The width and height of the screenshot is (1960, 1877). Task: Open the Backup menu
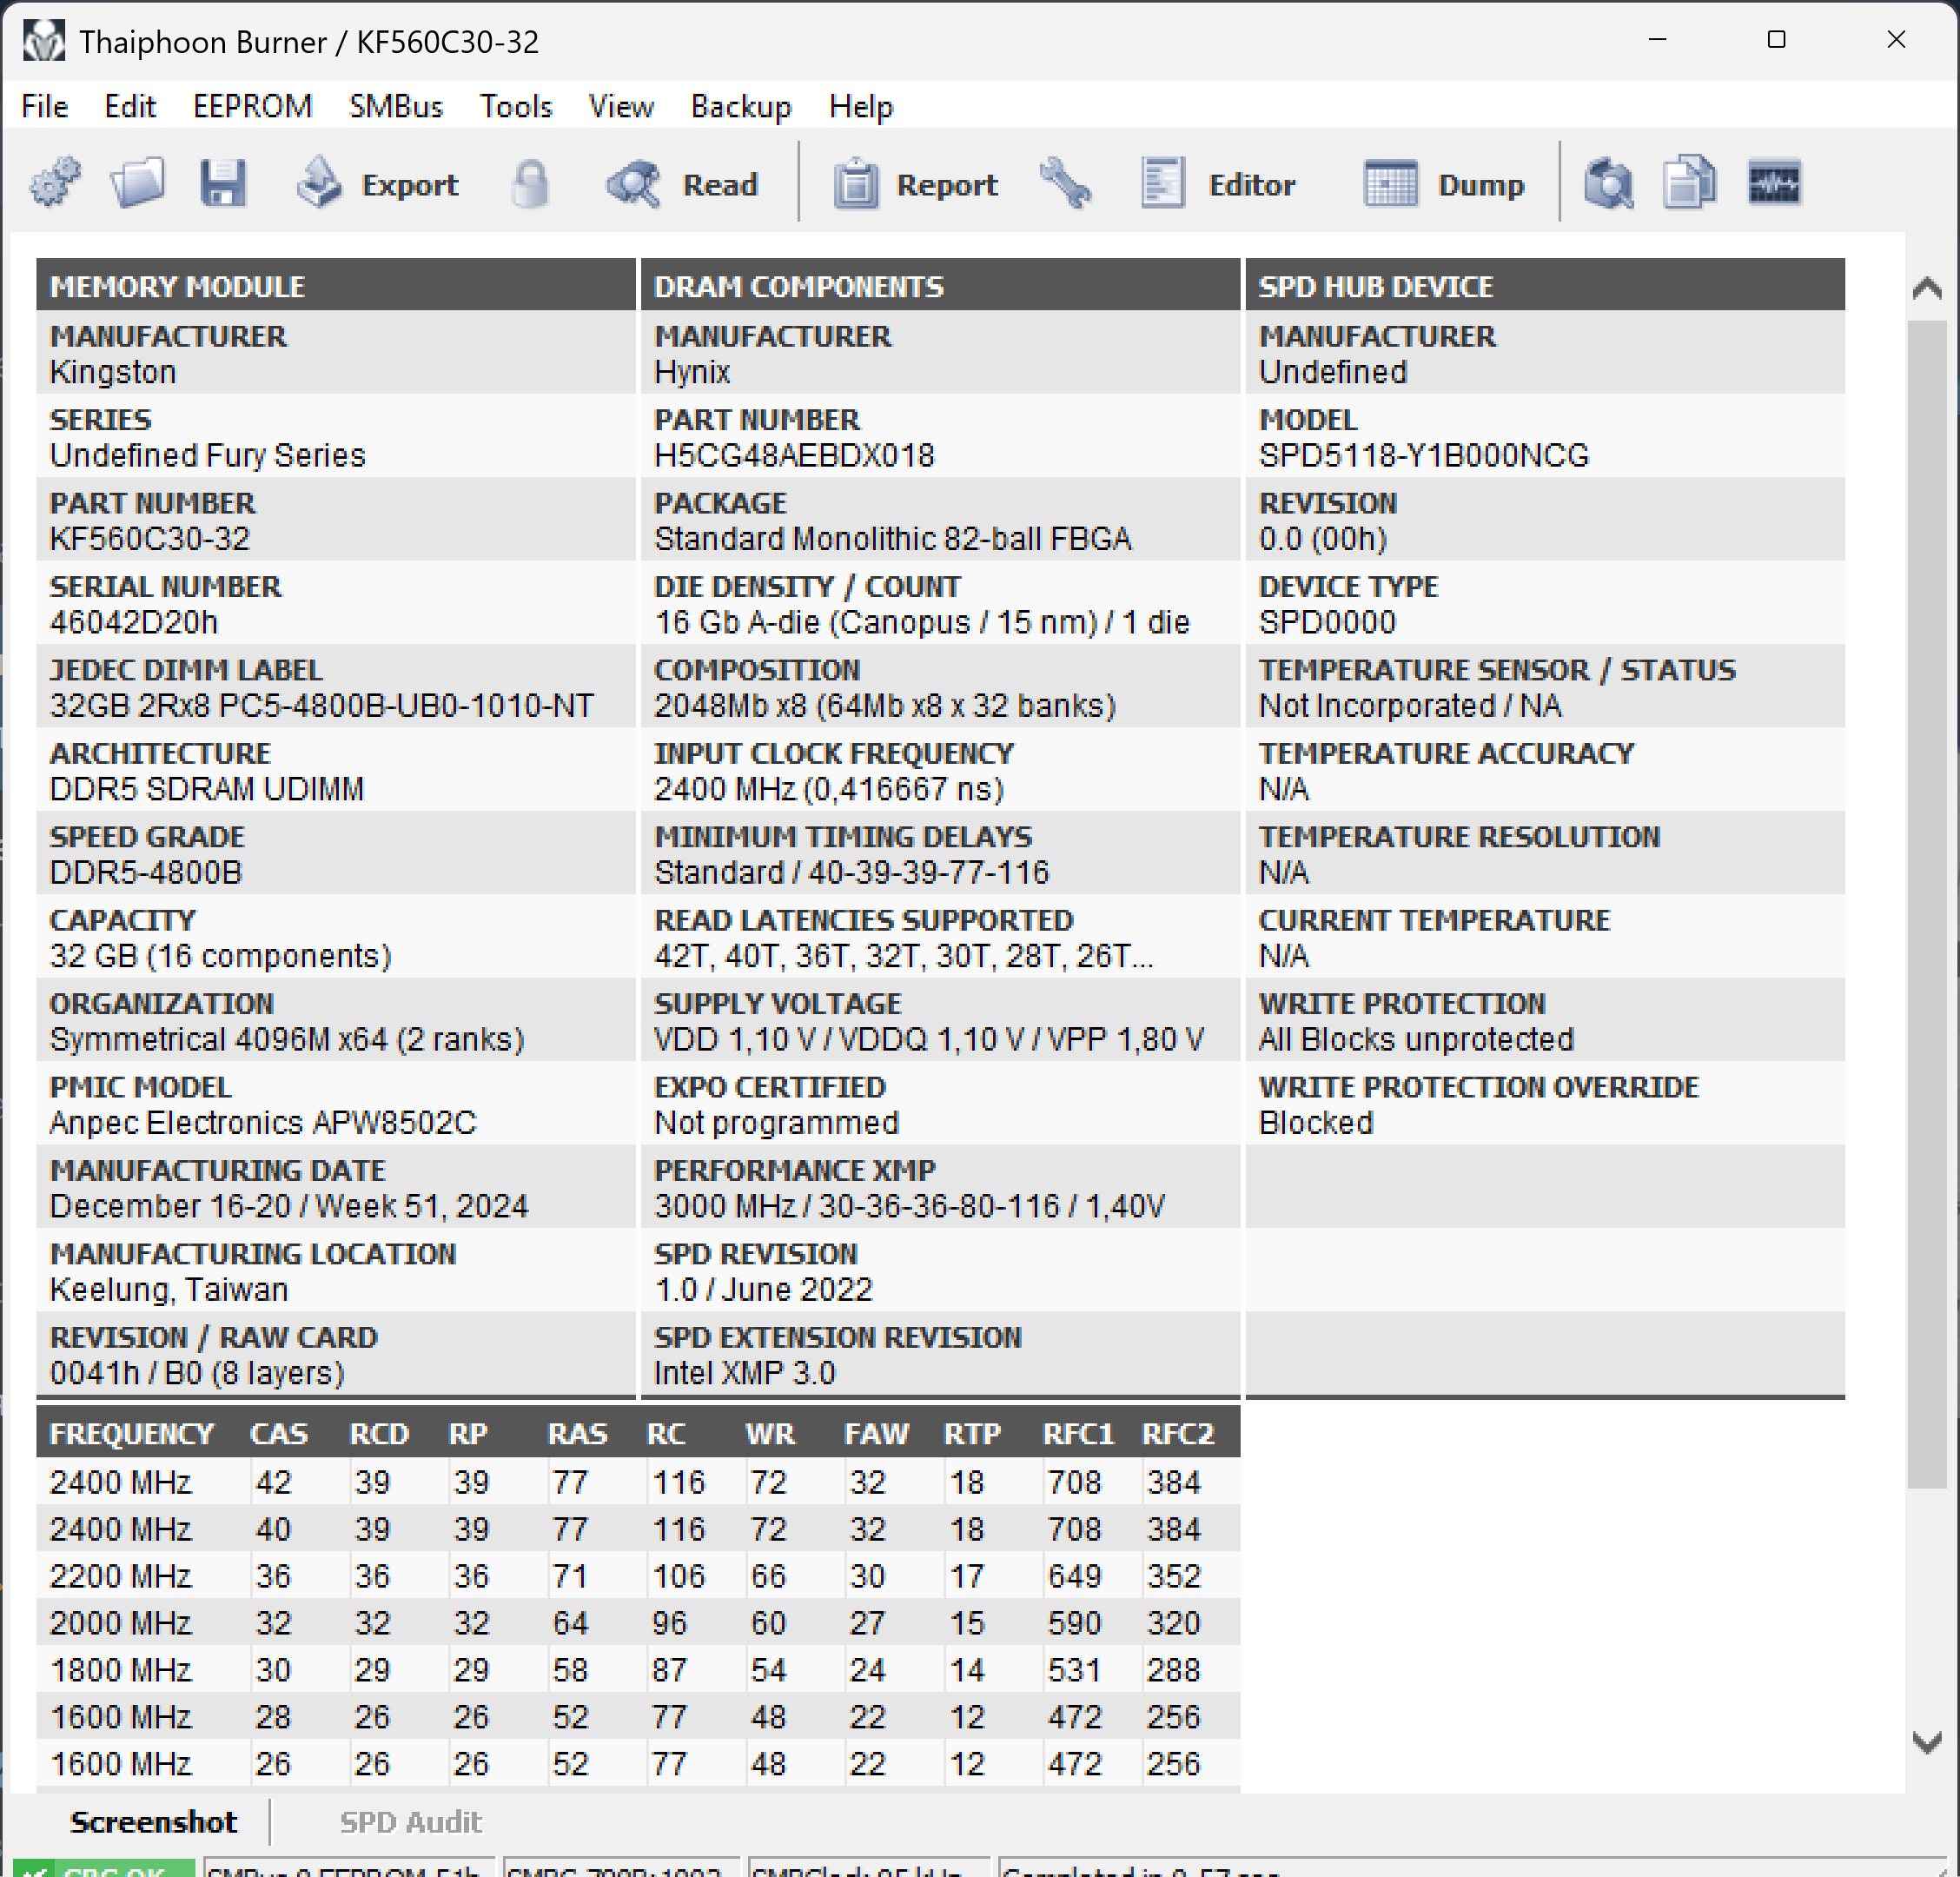click(740, 106)
